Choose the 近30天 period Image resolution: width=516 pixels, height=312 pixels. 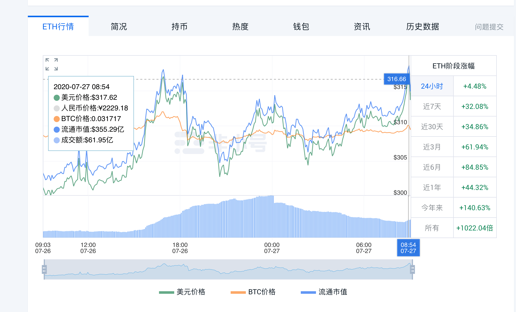[432, 127]
